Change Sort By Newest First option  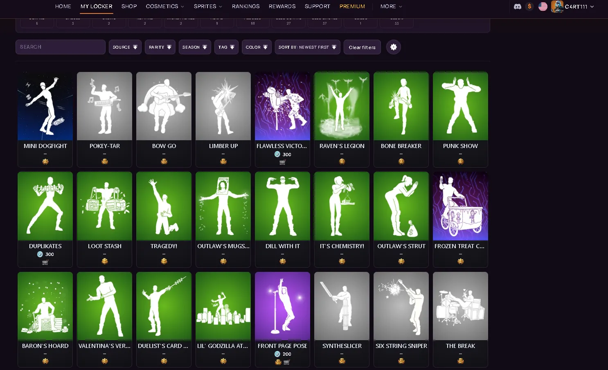[307, 47]
